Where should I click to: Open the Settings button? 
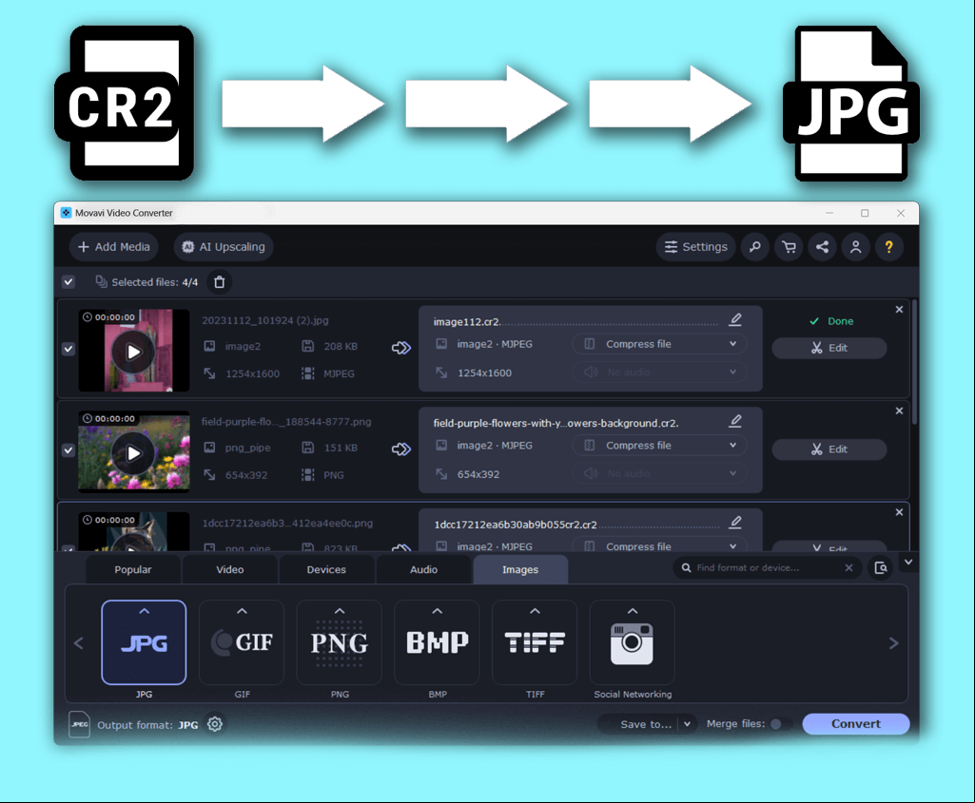coord(696,247)
